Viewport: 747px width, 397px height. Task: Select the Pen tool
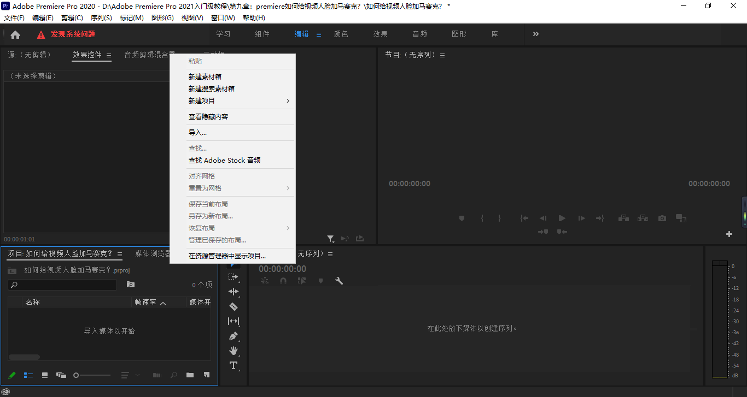coord(234,336)
